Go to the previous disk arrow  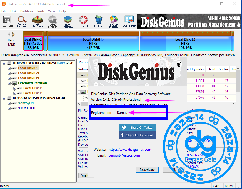click(9, 34)
